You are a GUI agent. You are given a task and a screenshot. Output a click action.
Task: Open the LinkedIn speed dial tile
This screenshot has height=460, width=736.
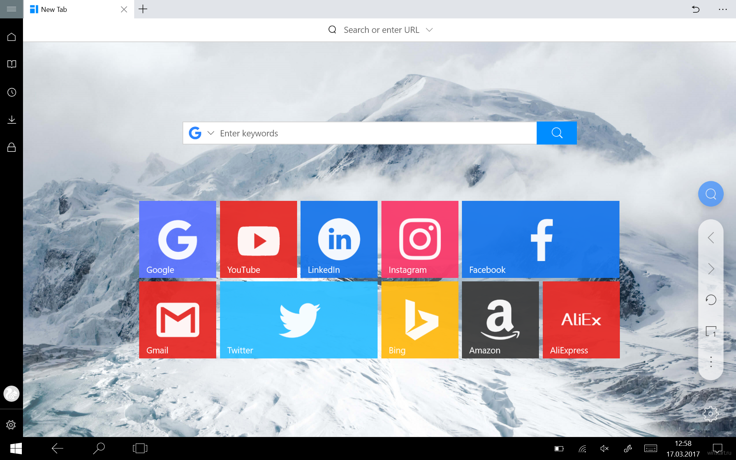[339, 239]
